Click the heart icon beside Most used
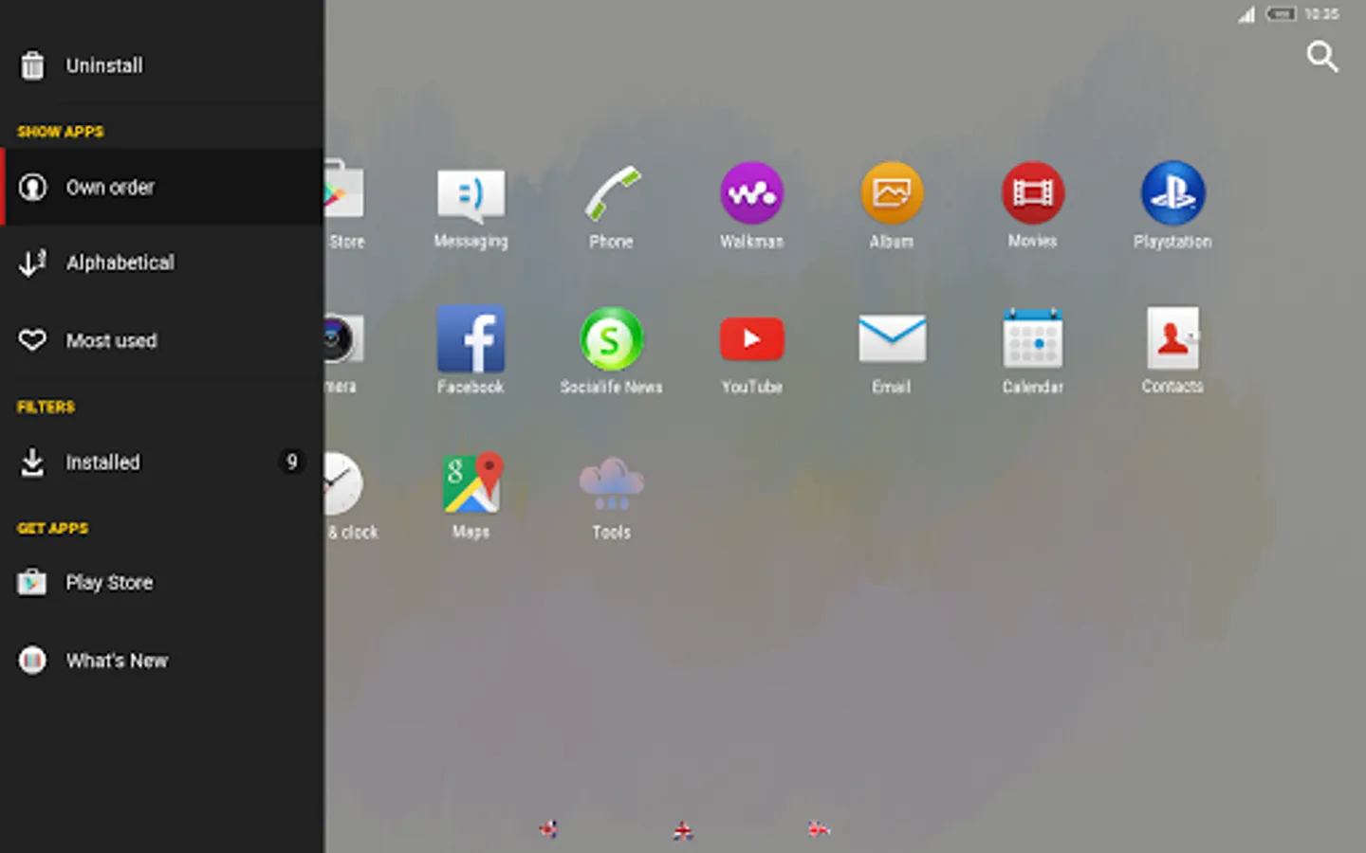The image size is (1366, 853). (x=32, y=340)
